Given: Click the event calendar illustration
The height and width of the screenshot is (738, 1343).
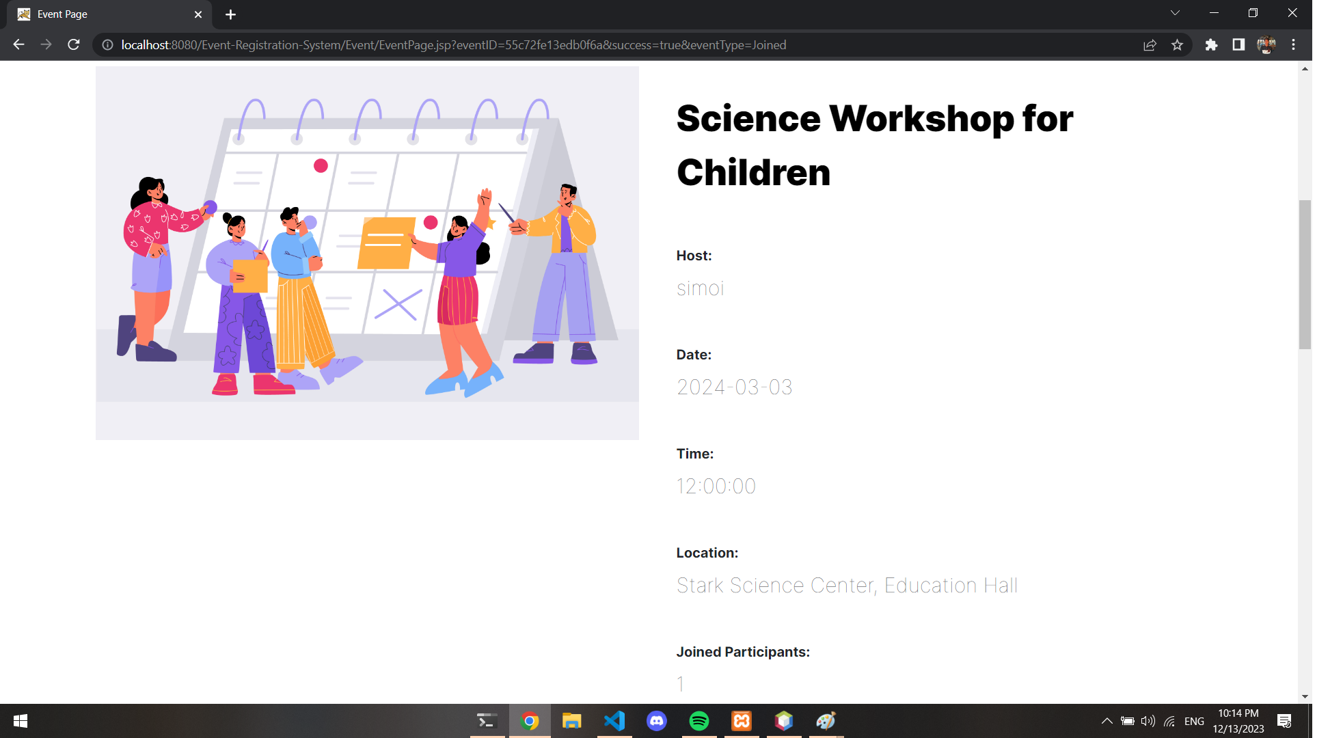Looking at the screenshot, I should point(367,253).
